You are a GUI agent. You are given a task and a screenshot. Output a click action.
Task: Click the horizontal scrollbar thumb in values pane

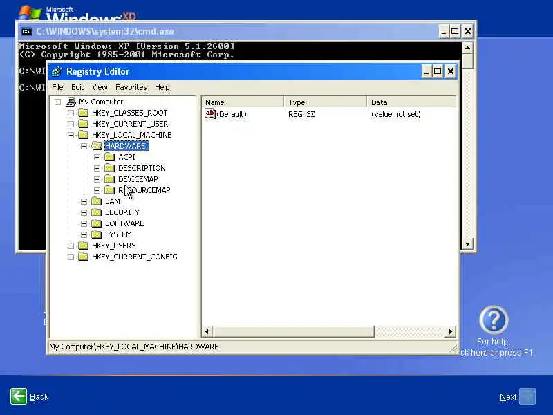pyautogui.click(x=293, y=332)
